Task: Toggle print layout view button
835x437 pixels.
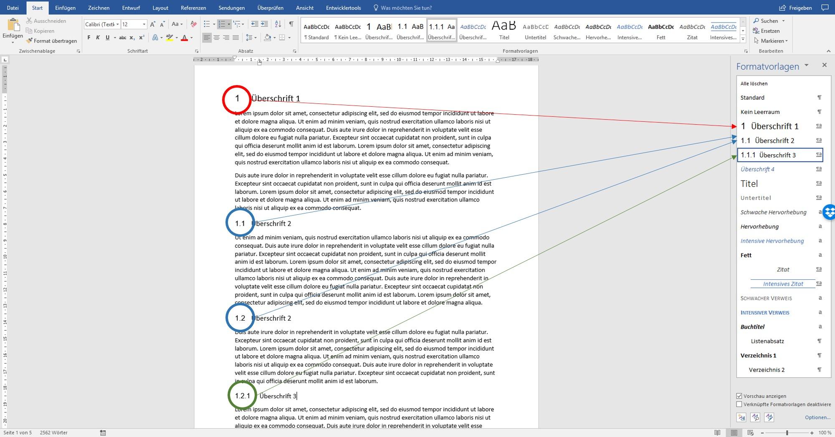Action: pyautogui.click(x=734, y=433)
